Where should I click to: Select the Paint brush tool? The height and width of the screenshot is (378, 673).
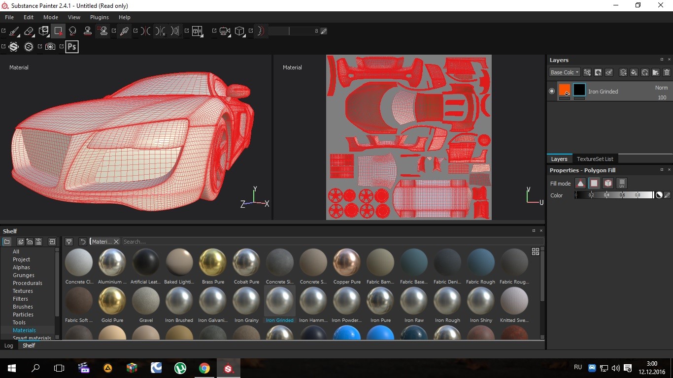[14, 31]
